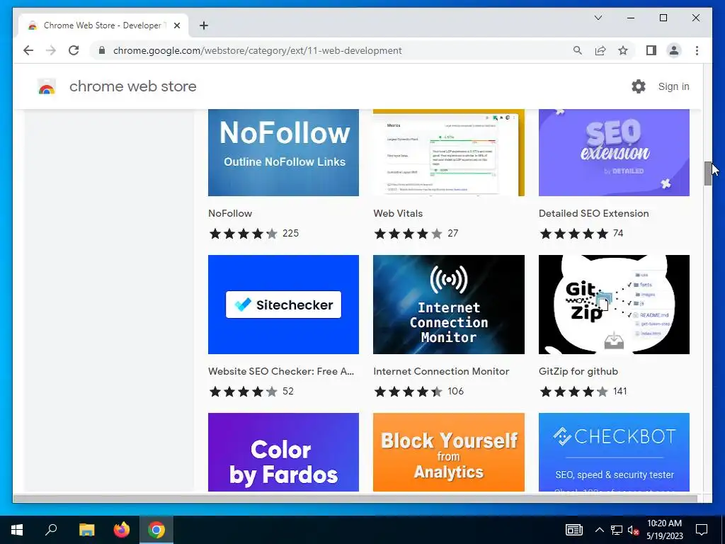Viewport: 725px width, 544px height.
Task: Sign in to the Chrome Web Store
Action: [x=673, y=86]
